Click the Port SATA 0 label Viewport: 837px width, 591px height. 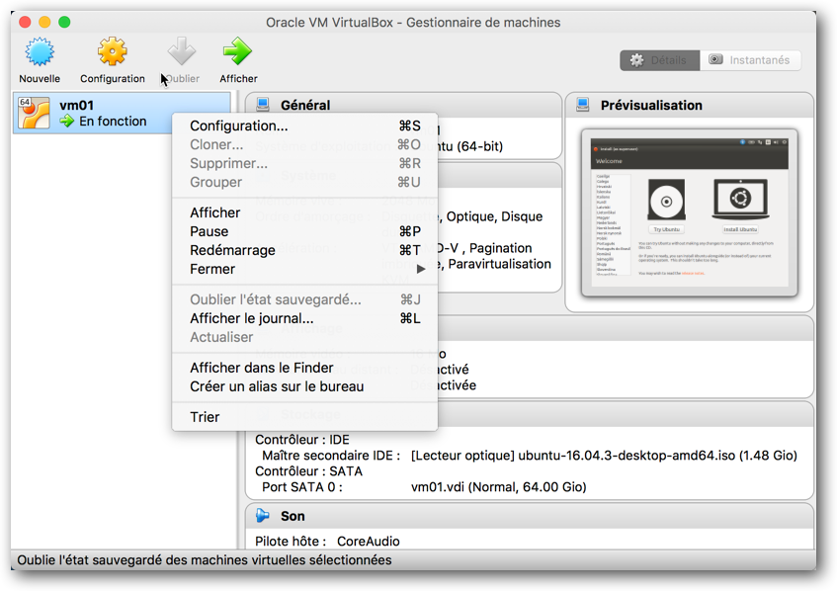[x=302, y=487]
